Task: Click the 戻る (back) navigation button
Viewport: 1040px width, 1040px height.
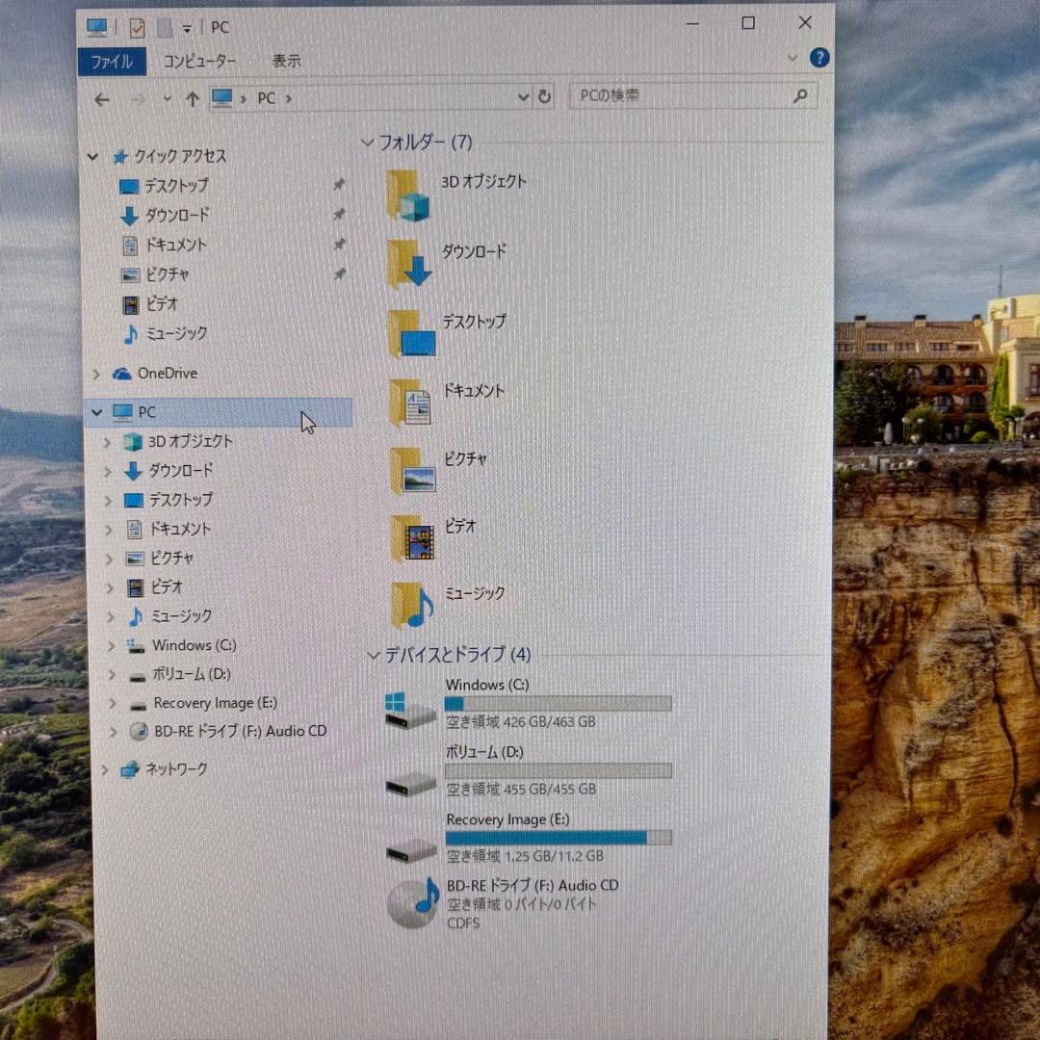Action: (x=102, y=97)
